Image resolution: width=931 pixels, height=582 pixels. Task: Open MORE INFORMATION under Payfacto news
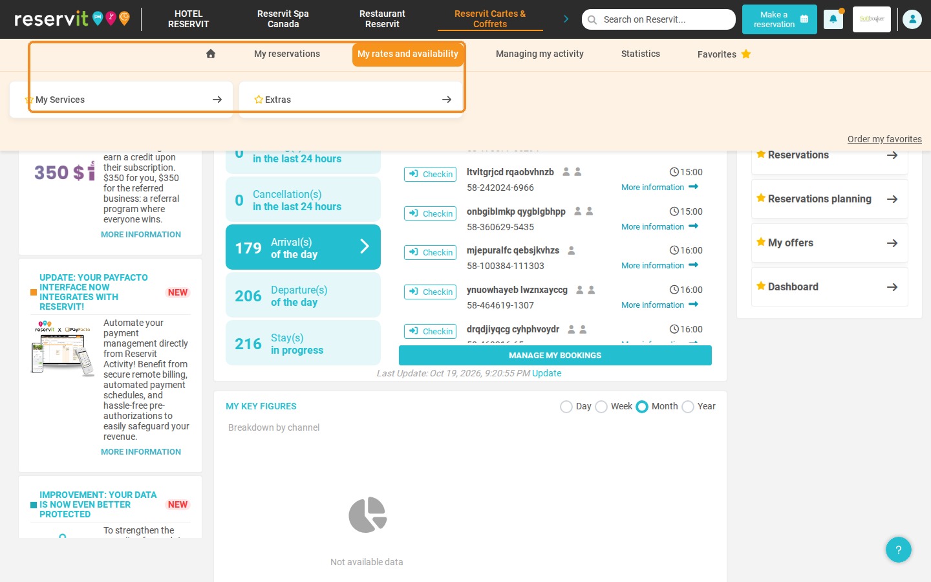(x=141, y=452)
